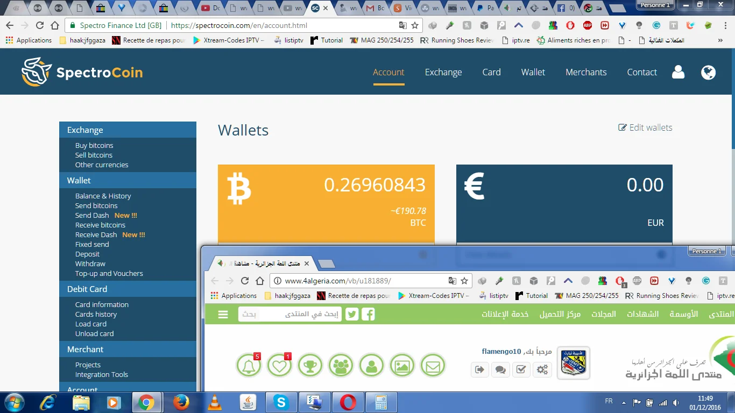Screen dimensions: 735x413
Task: Open the Card information link
Action: (102, 304)
